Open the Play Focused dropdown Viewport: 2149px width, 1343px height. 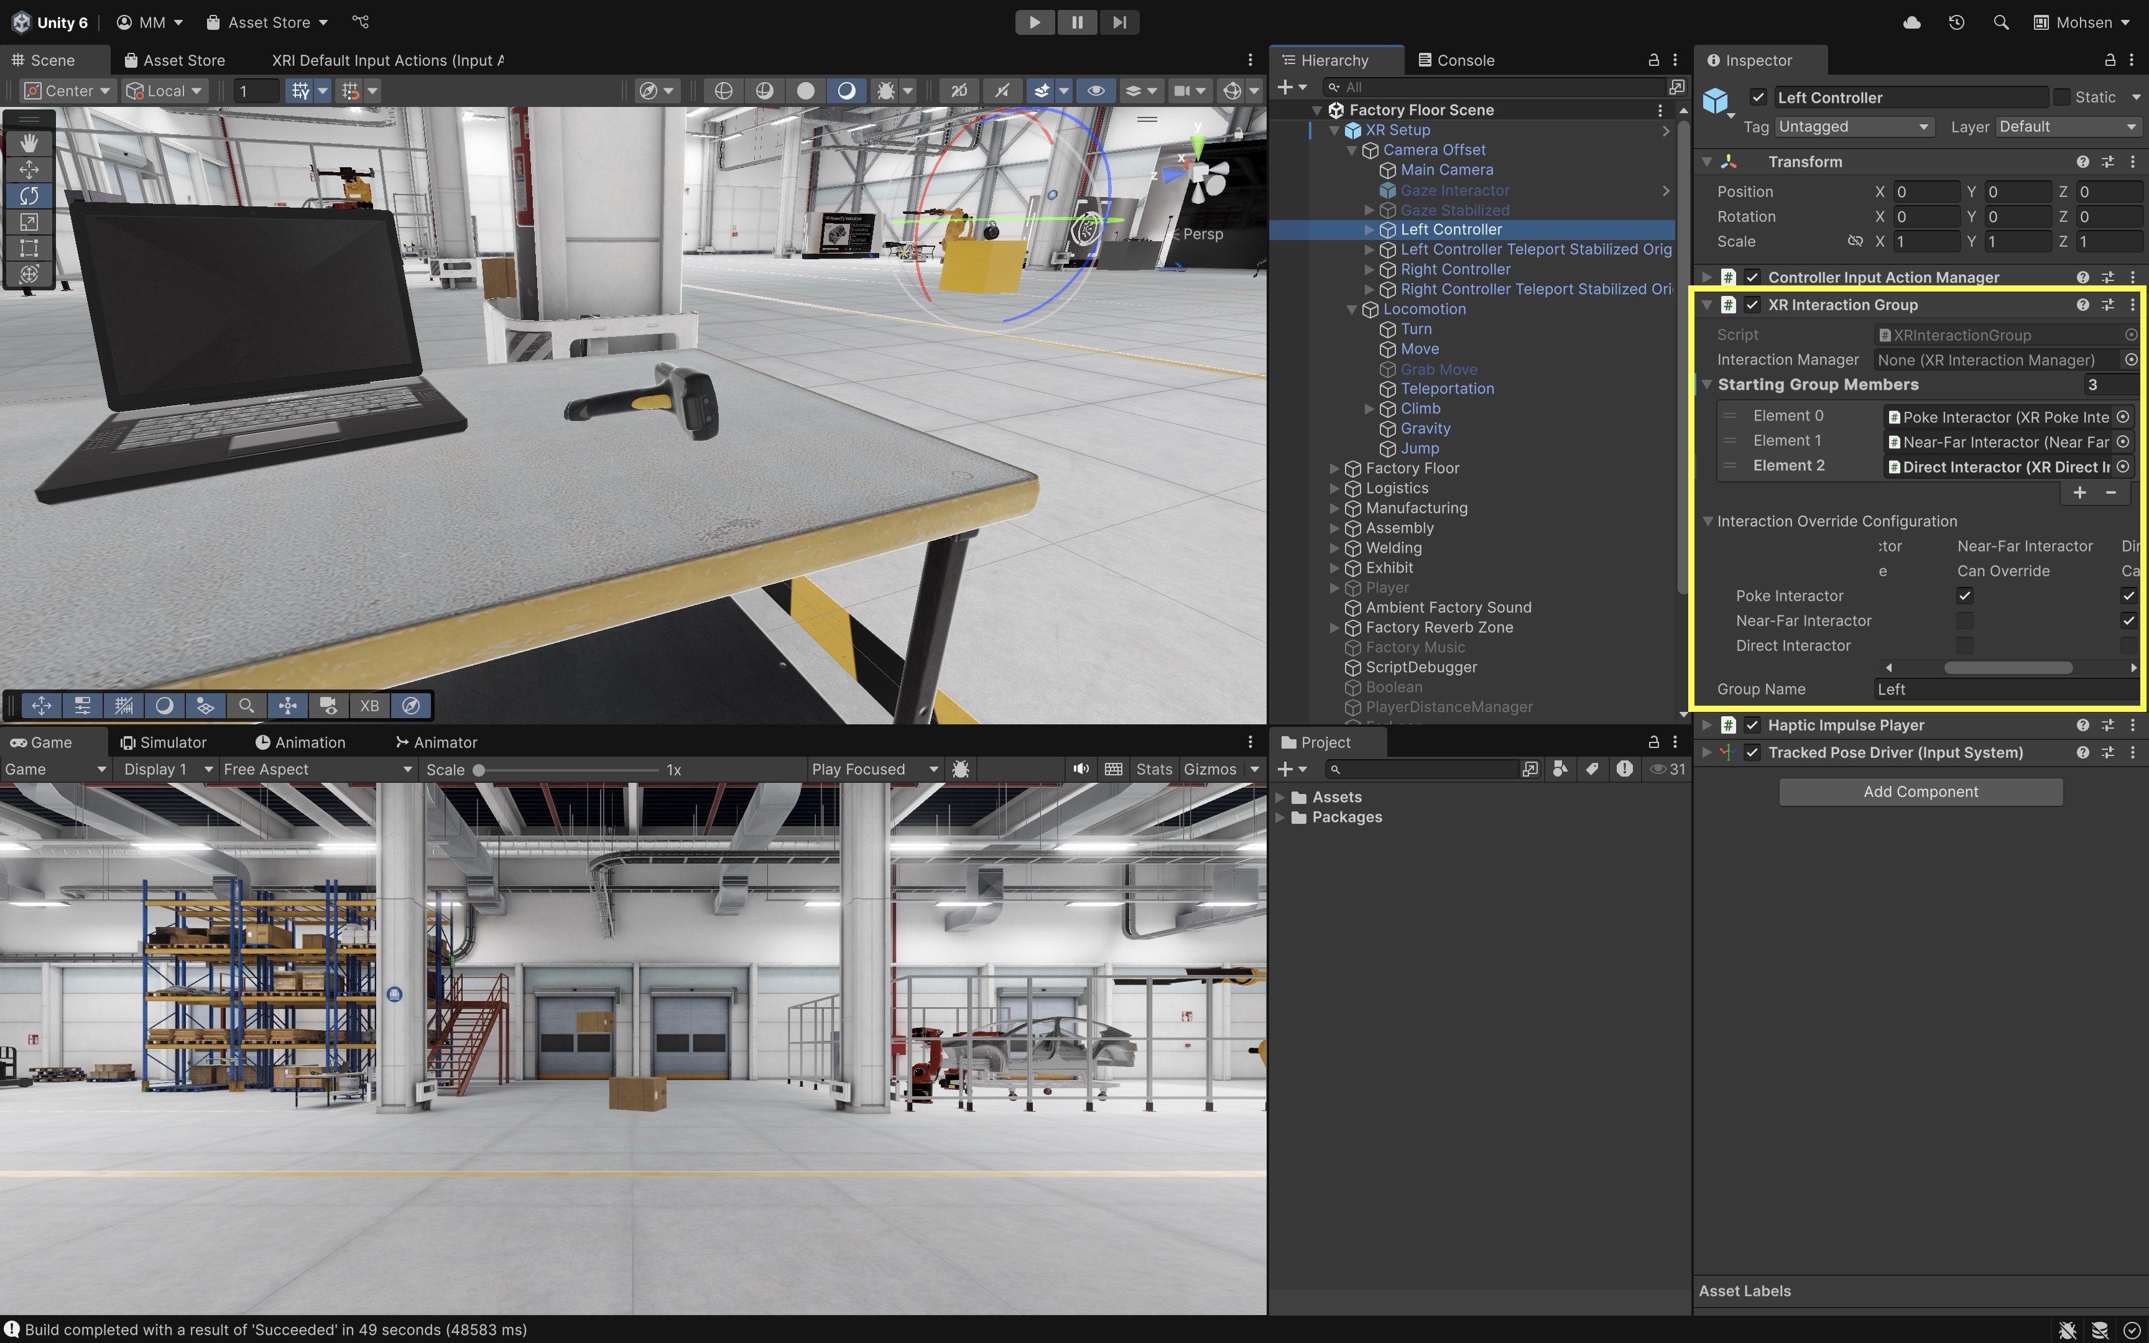coord(874,769)
